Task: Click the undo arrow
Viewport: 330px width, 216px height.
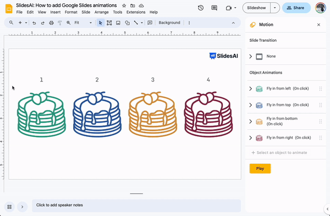Action: pos(34,23)
